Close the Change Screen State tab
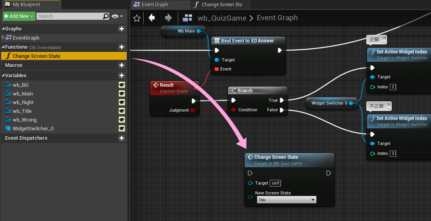431x221 pixels. point(245,5)
